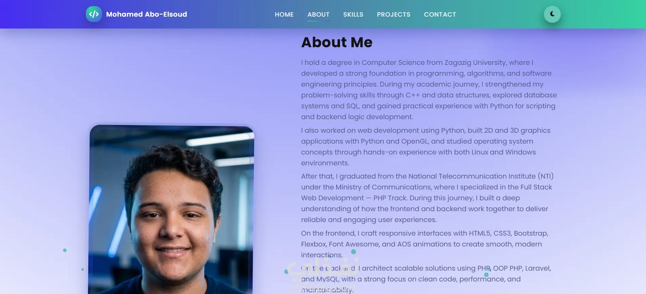Click the word "C++" in the first paragraph
646x294 pixels.
(x=413, y=95)
